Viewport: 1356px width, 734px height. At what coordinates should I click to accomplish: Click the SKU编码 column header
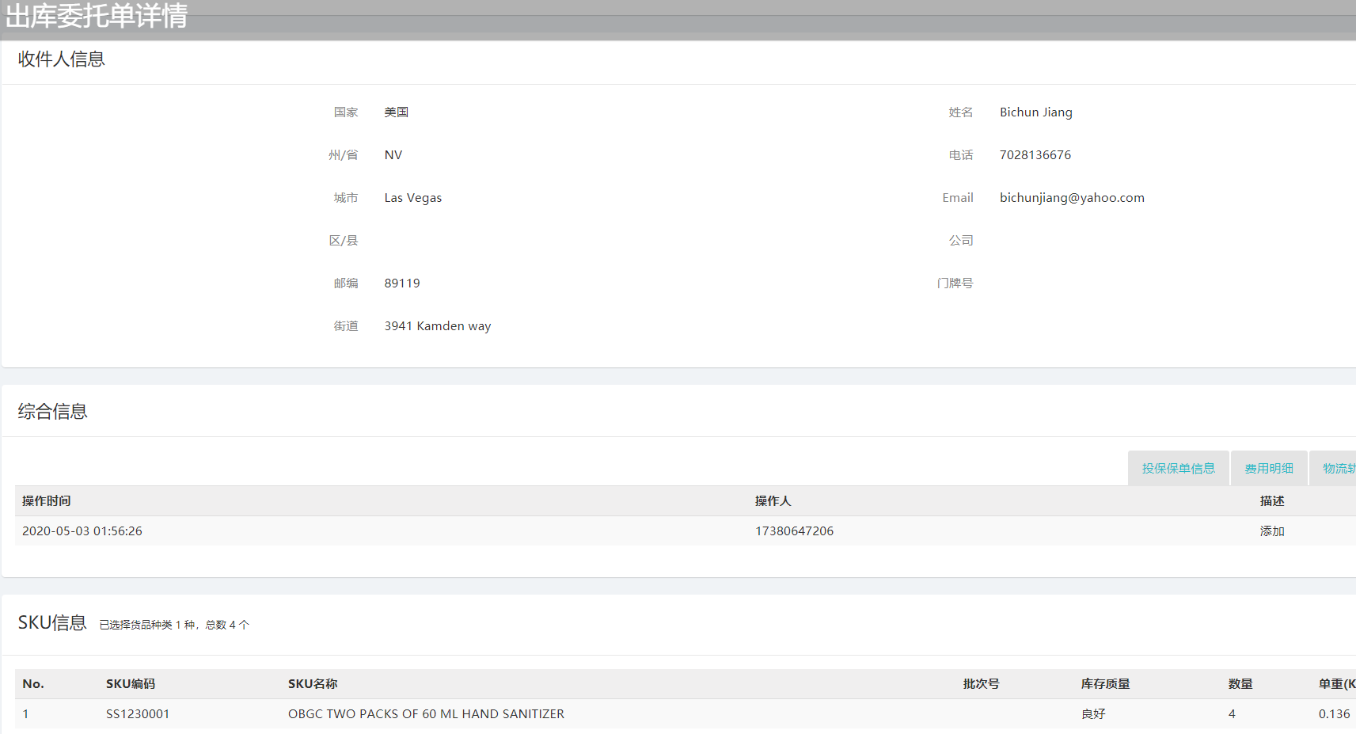click(x=131, y=684)
